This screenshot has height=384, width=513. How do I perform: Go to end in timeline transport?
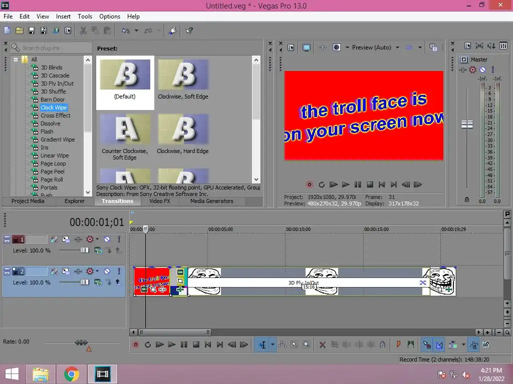(220, 344)
